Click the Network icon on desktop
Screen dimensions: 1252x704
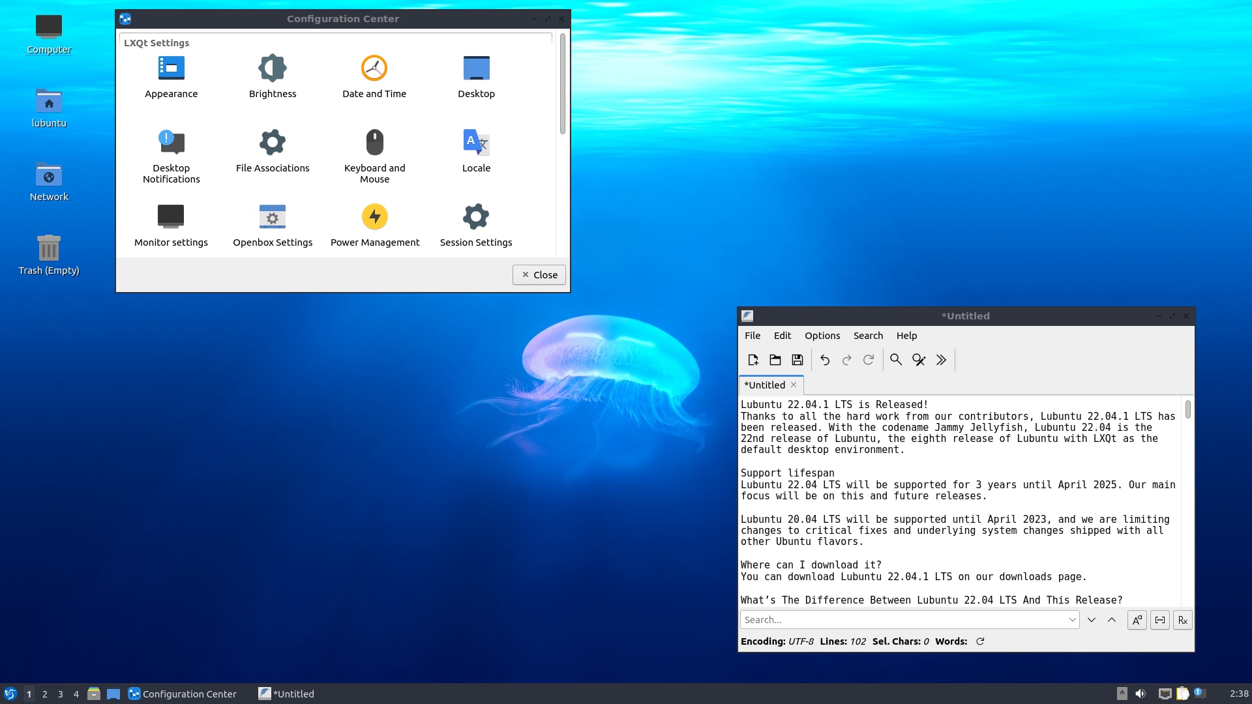click(49, 176)
